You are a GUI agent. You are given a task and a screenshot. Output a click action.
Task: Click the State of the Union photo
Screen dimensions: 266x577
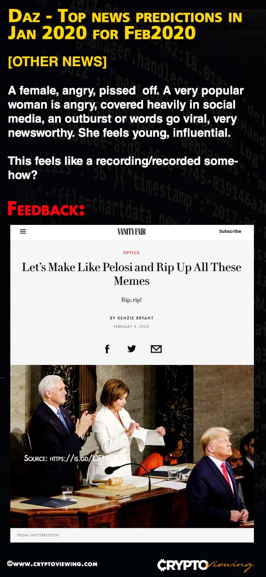coord(132,446)
